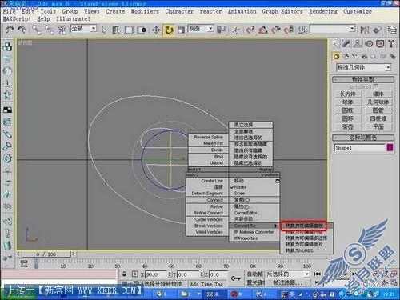Click the Mirror Selected Objects icon
This screenshot has width=400, height=300.
(x=365, y=30)
